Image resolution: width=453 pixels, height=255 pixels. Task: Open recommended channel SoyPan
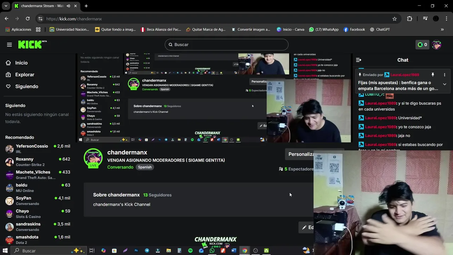point(38,201)
